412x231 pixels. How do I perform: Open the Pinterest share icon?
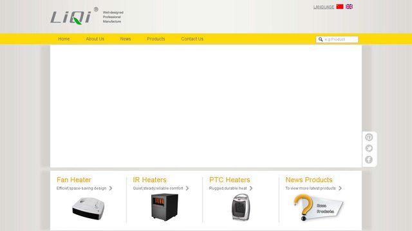(369, 137)
